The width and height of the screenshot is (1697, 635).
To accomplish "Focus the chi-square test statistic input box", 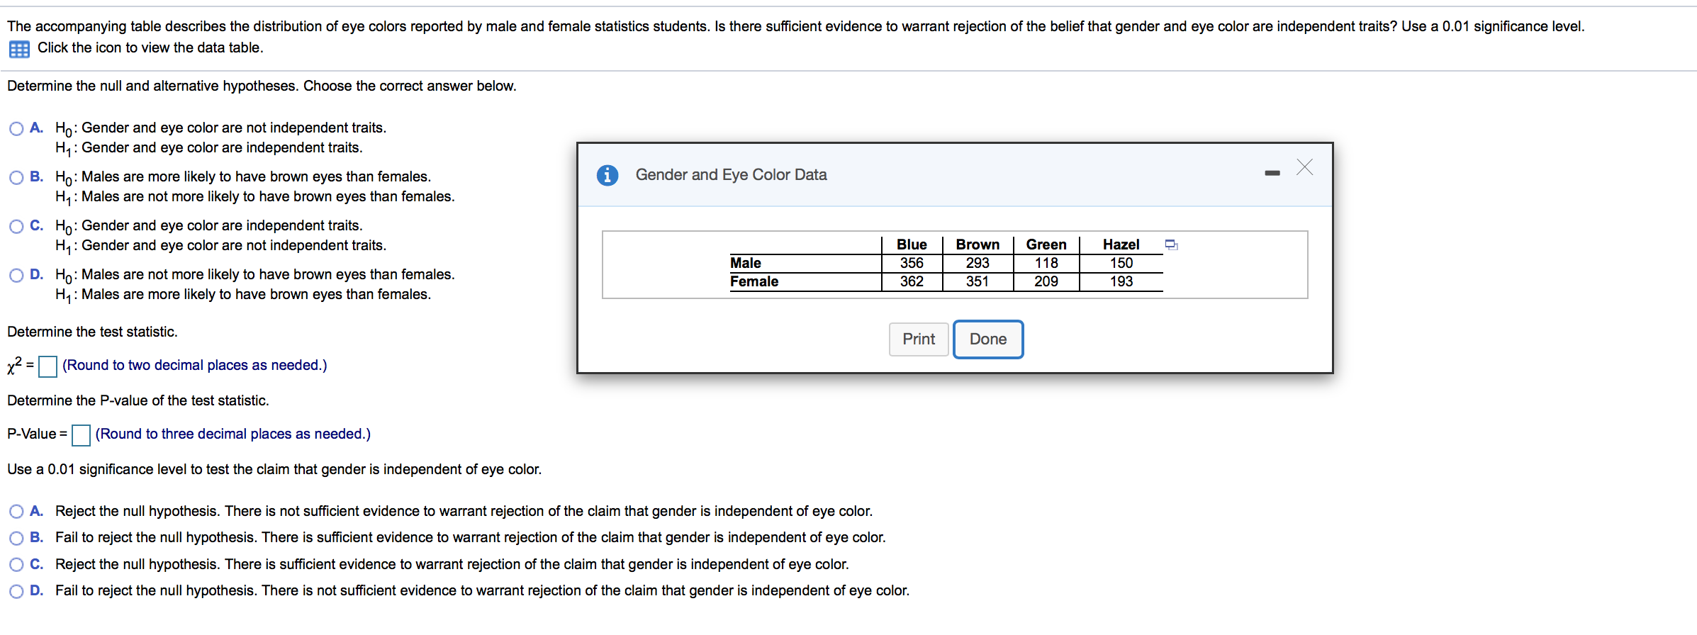I will point(48,366).
